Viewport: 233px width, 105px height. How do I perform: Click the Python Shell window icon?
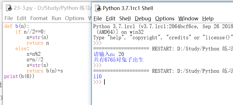(98, 8)
